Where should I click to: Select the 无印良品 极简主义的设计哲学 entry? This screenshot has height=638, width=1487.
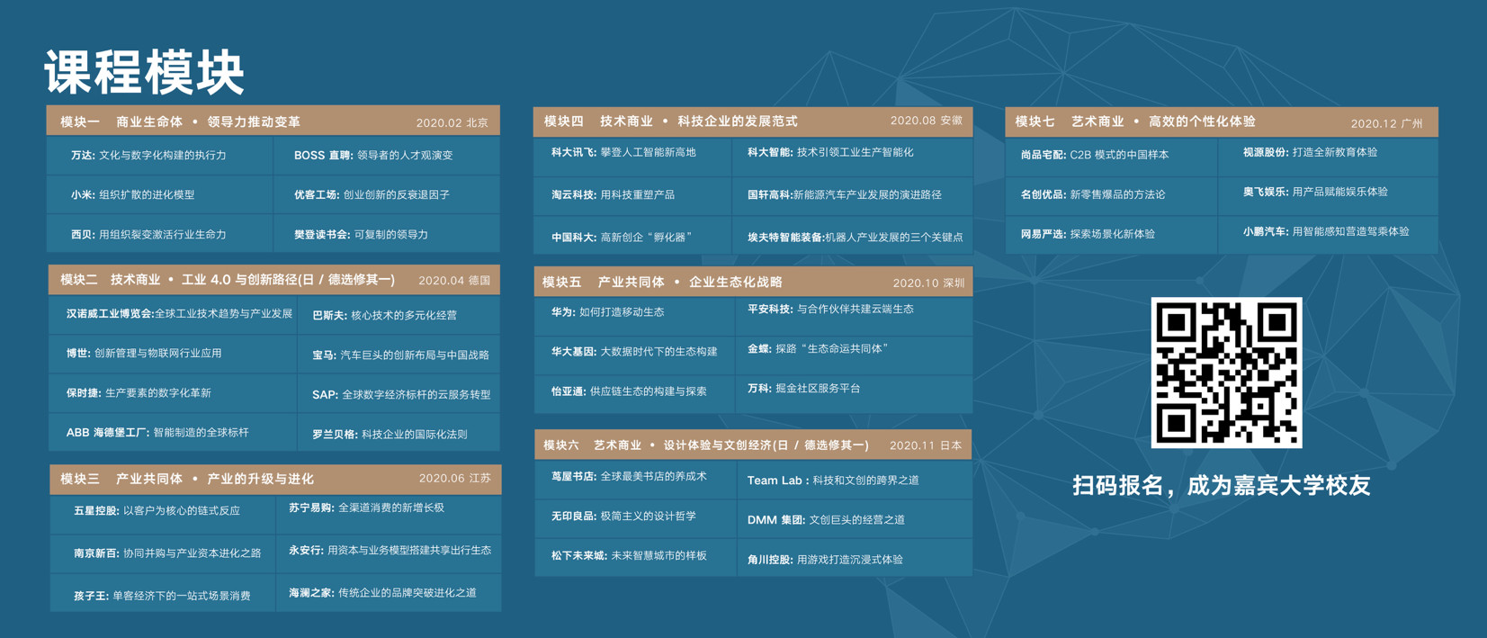[634, 517]
